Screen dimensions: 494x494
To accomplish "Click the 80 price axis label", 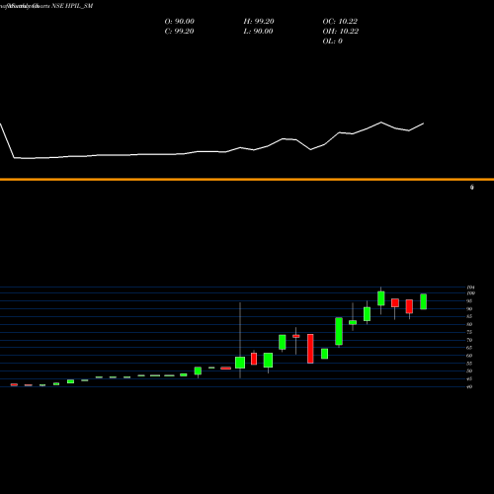I will tap(469, 324).
